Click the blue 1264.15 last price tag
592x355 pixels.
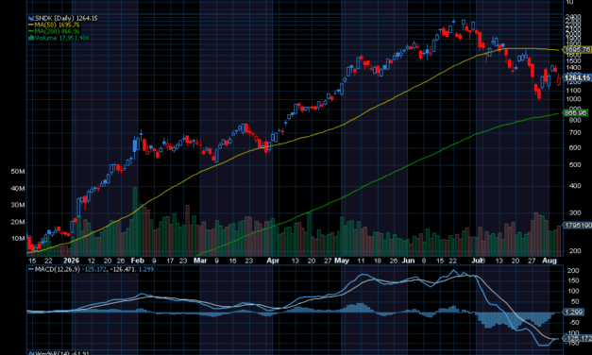577,77
